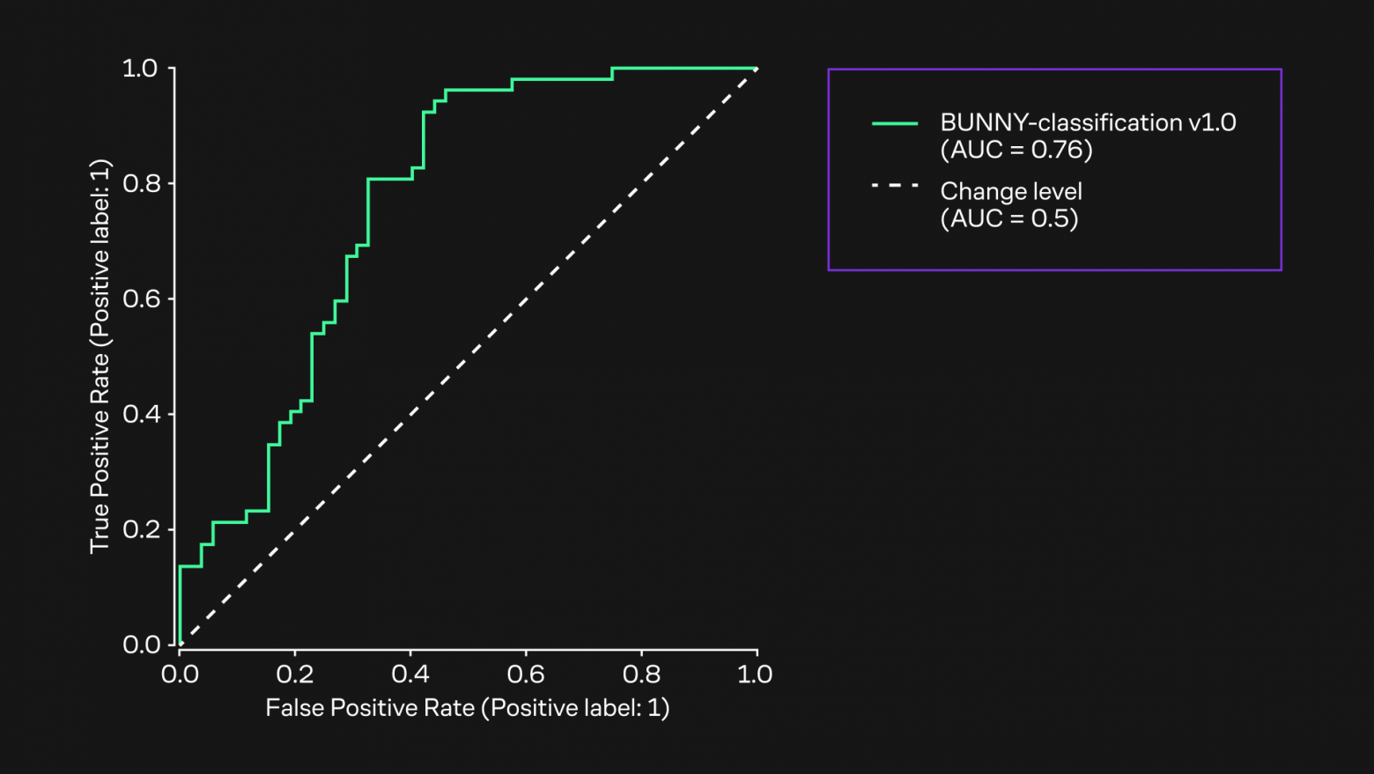
Task: Select the "Change level" legend label
Action: (x=1011, y=191)
